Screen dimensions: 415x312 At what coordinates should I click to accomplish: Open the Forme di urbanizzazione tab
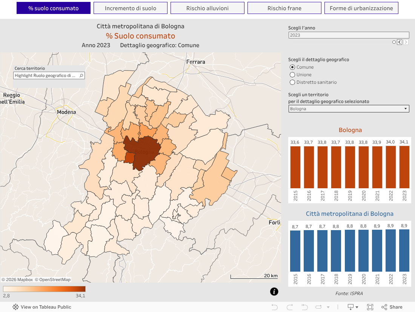point(361,8)
